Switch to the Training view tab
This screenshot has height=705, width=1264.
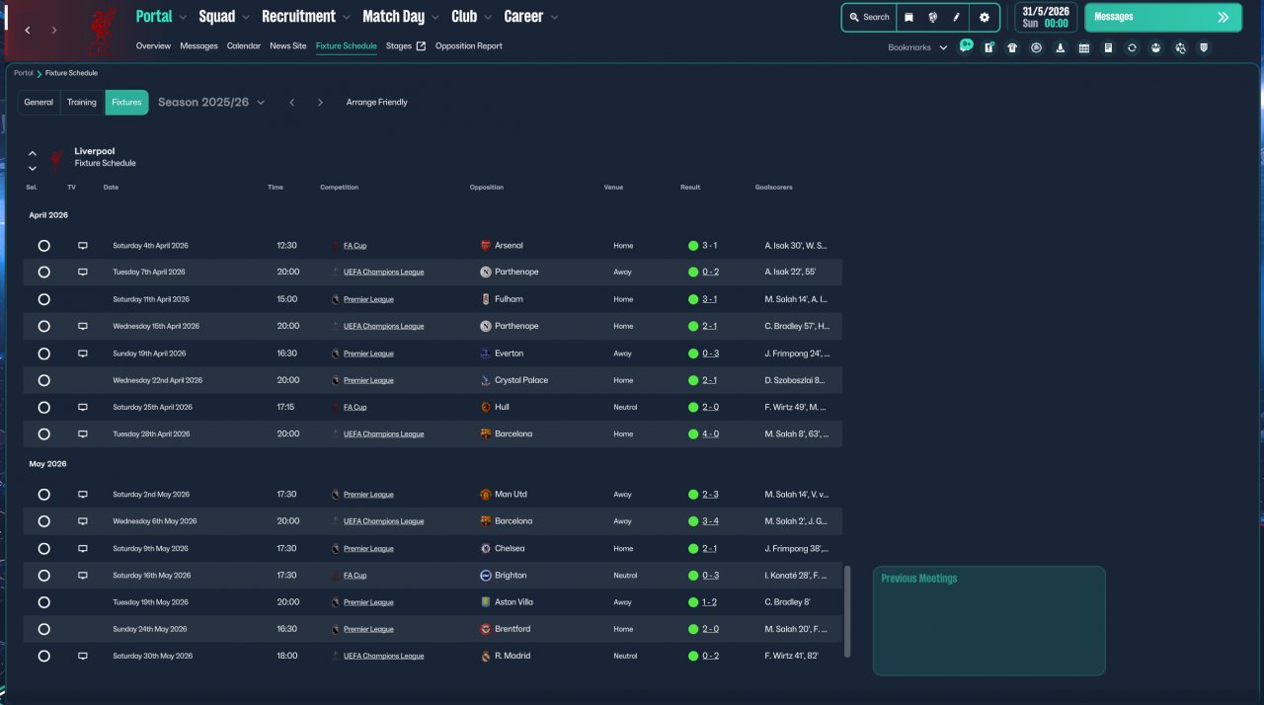82,103
